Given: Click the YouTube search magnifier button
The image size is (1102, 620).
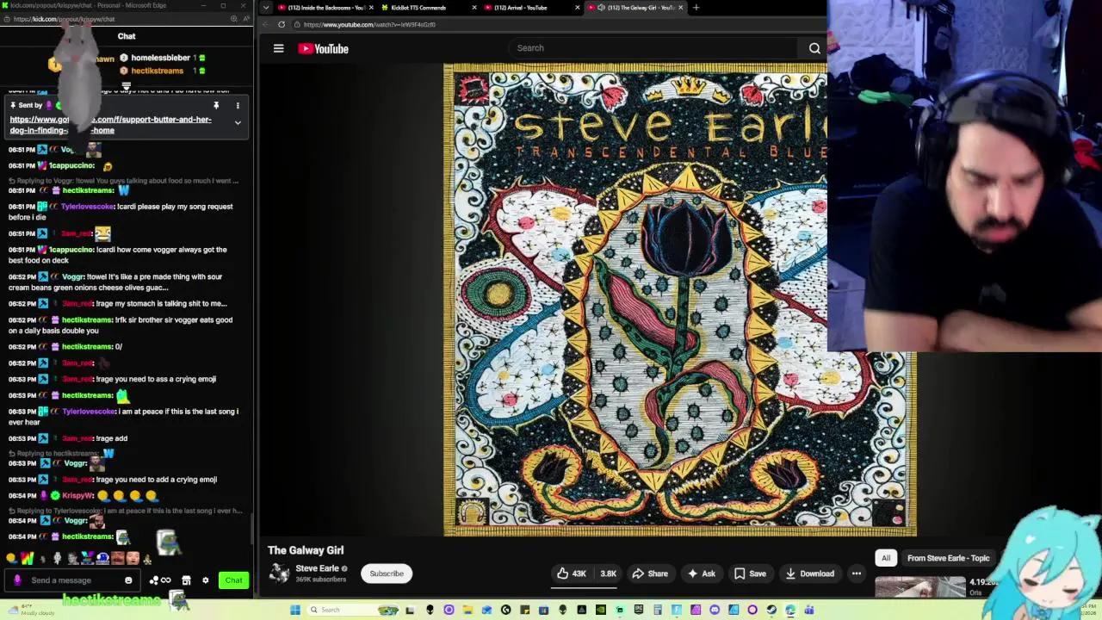Looking at the screenshot, I should pyautogui.click(x=814, y=48).
